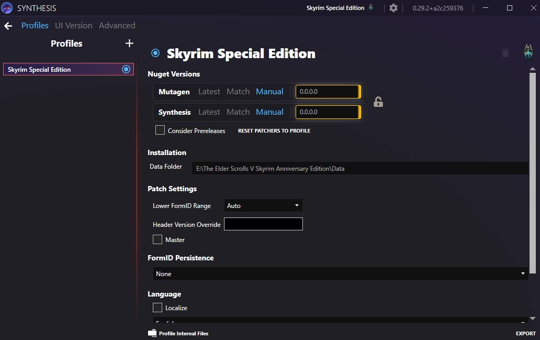Click the vertical scrollbar thumb

point(533,172)
